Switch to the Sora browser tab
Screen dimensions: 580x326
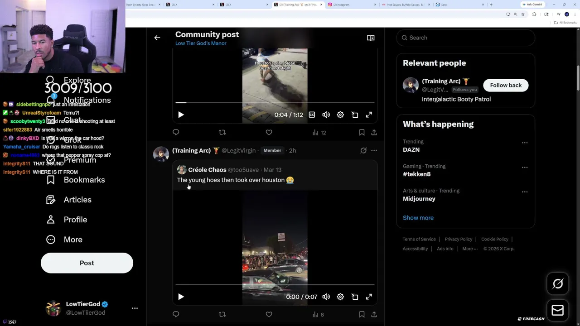click(460, 5)
